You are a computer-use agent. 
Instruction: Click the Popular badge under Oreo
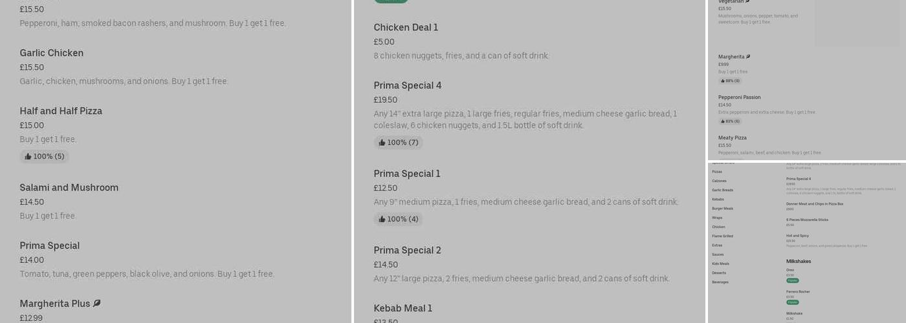pyautogui.click(x=793, y=280)
